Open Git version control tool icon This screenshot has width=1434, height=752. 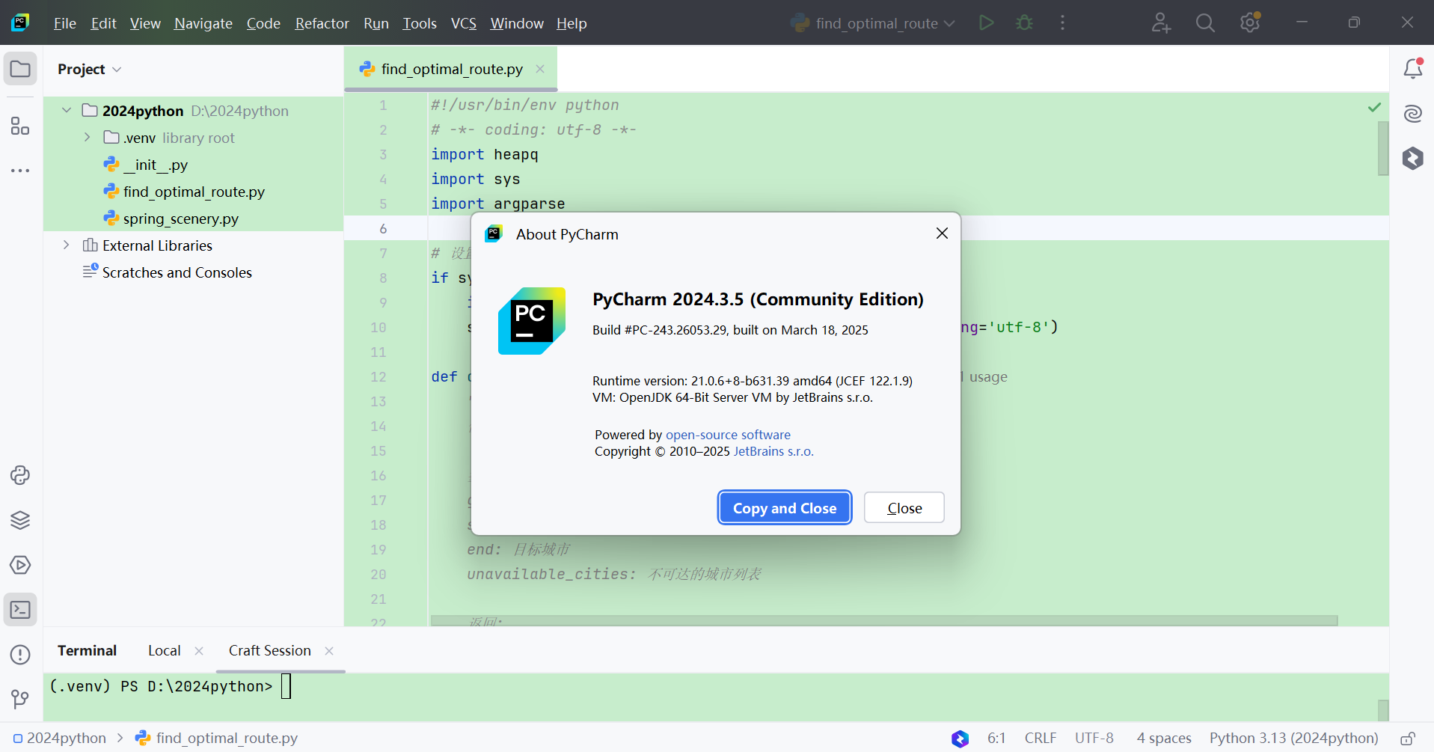tap(20, 699)
